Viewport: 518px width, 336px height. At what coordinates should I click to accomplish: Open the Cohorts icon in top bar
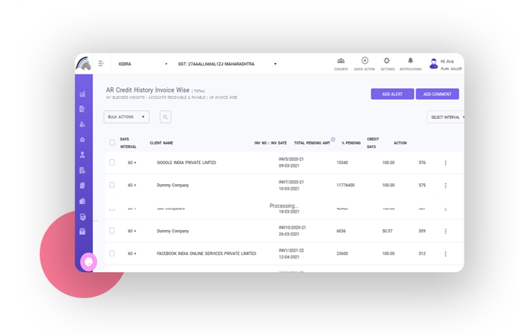341,64
